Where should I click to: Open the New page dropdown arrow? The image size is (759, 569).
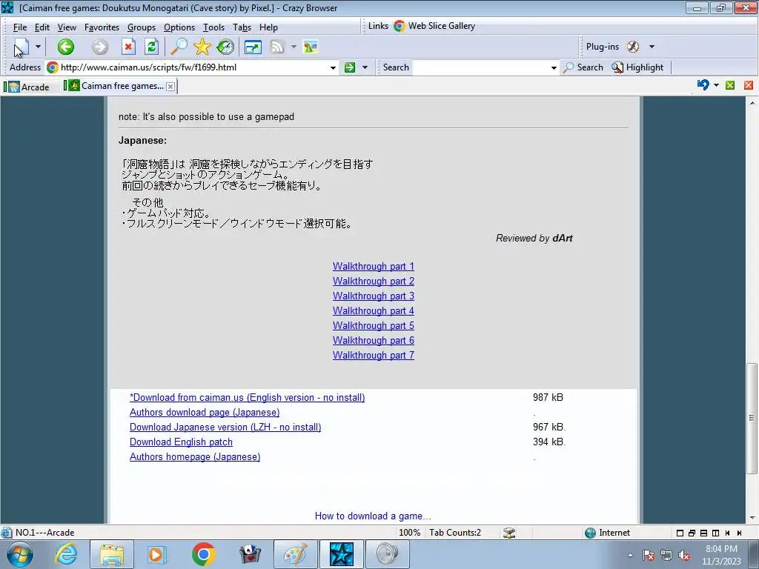click(x=38, y=47)
